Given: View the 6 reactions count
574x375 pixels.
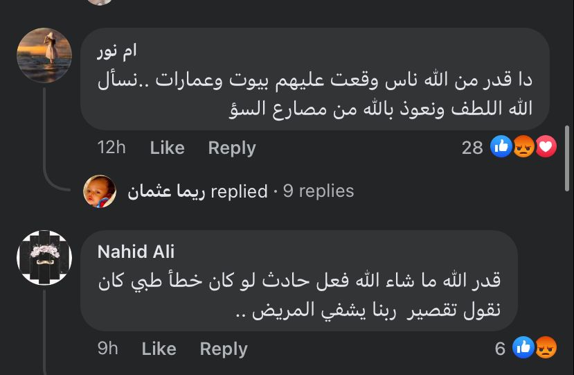Looking at the screenshot, I should 500,349.
